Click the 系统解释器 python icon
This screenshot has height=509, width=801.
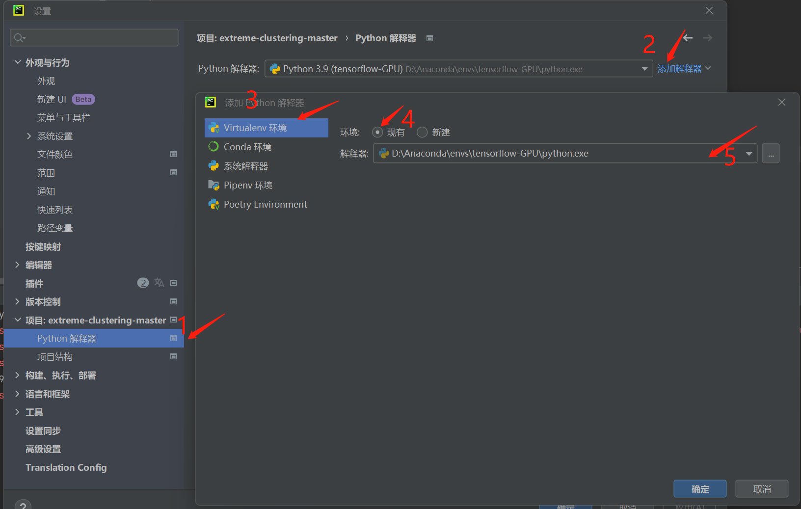click(214, 166)
